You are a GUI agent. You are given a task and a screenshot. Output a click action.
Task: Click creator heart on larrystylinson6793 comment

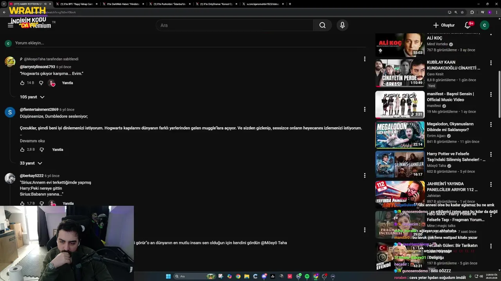point(52,83)
